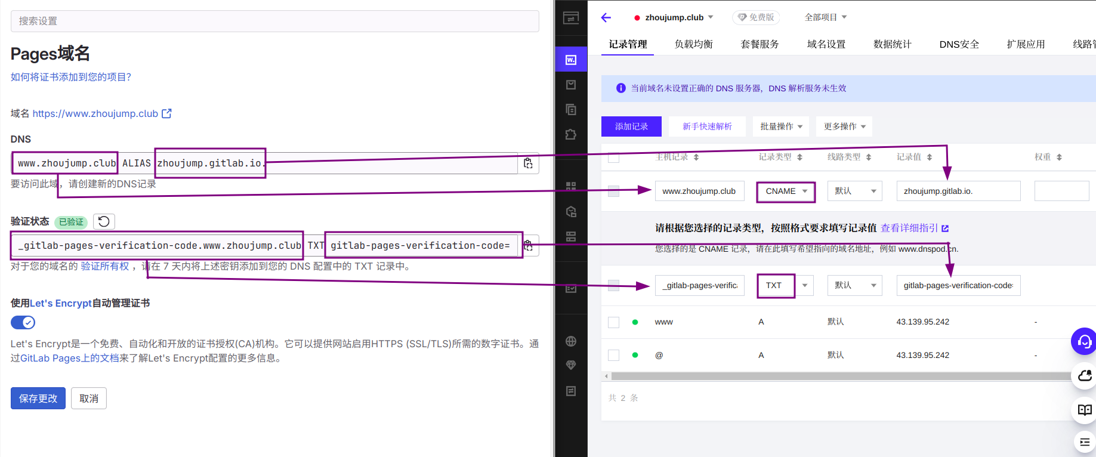Switch to the 域名设置 tab
The image size is (1096, 457).
[826, 44]
